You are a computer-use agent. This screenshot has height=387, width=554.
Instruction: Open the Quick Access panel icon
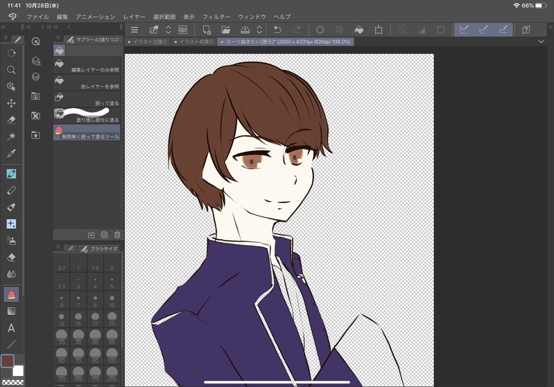click(x=35, y=42)
